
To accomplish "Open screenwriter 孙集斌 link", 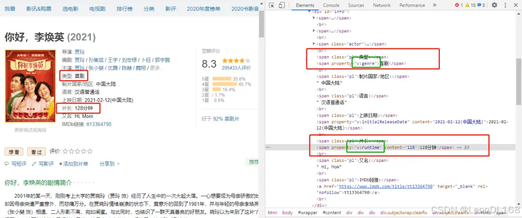I will 96,60.
